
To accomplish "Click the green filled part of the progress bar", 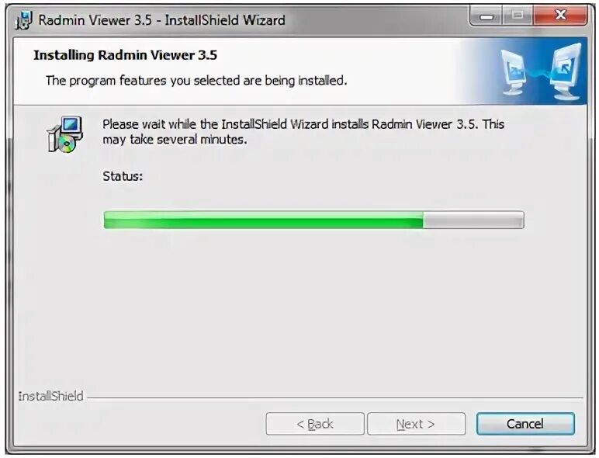I will (263, 220).
